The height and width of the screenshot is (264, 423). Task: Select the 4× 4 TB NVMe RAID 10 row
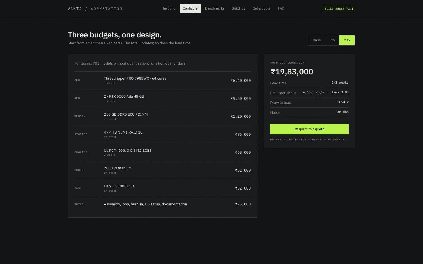tap(162, 134)
